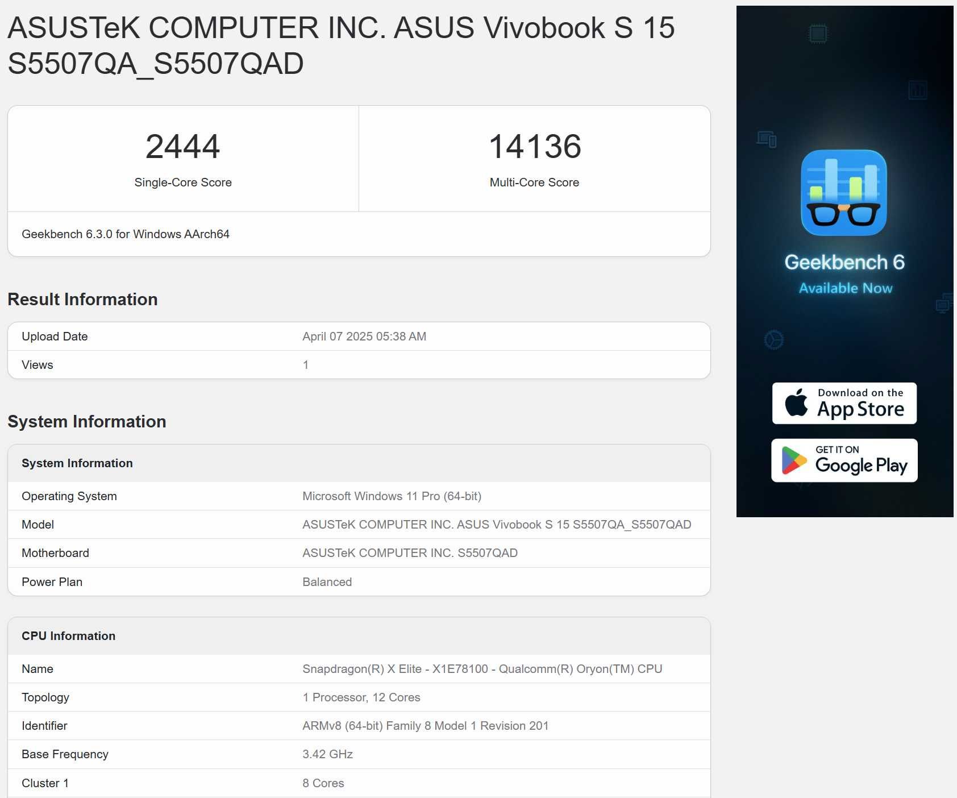The image size is (957, 798).
Task: Click the large System Information section heading
Action: tap(87, 421)
